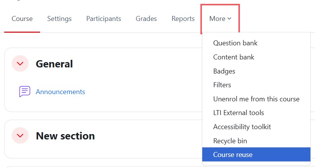The height and width of the screenshot is (168, 315).
Task: Select the Reports tab
Action: (x=183, y=19)
